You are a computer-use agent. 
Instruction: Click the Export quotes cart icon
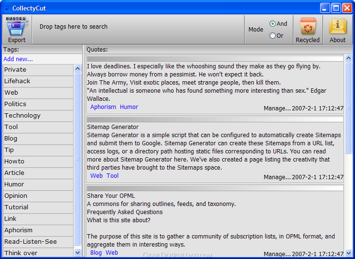click(x=16, y=27)
